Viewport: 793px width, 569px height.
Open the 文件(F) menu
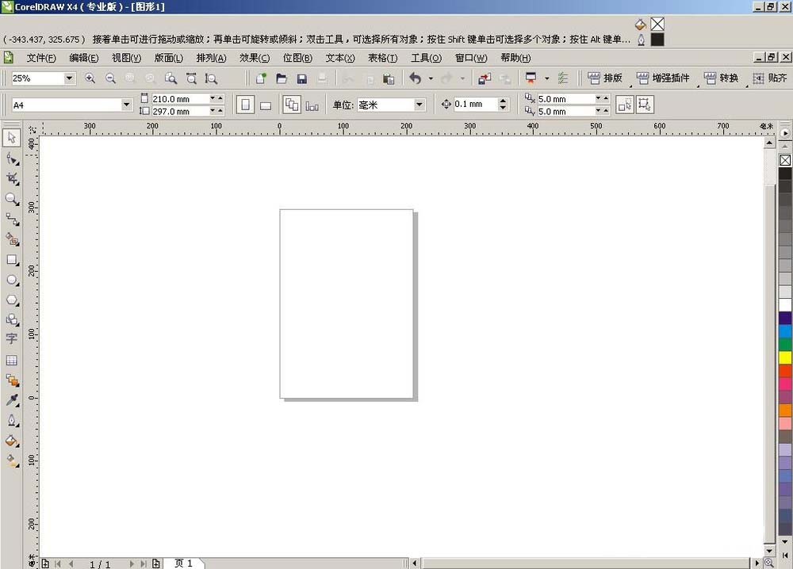[41, 58]
